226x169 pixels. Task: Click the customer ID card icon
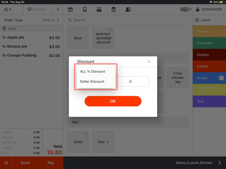(128, 10)
